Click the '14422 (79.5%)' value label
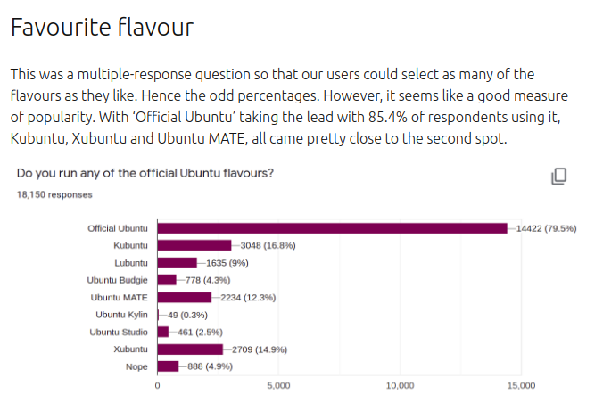 pyautogui.click(x=547, y=228)
